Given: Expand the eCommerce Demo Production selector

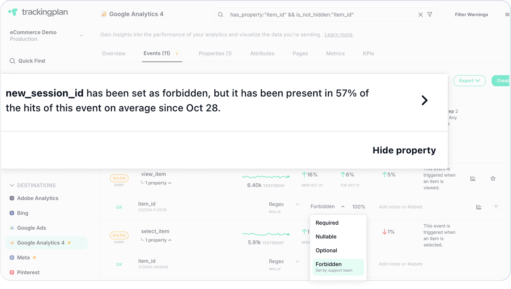Looking at the screenshot, I should [46, 35].
